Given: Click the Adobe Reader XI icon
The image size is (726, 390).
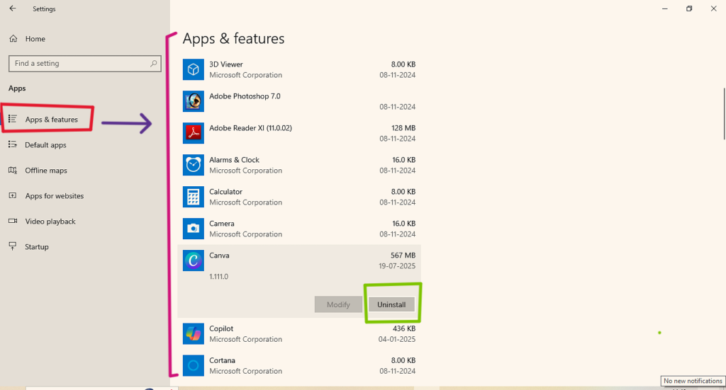Looking at the screenshot, I should [x=193, y=133].
